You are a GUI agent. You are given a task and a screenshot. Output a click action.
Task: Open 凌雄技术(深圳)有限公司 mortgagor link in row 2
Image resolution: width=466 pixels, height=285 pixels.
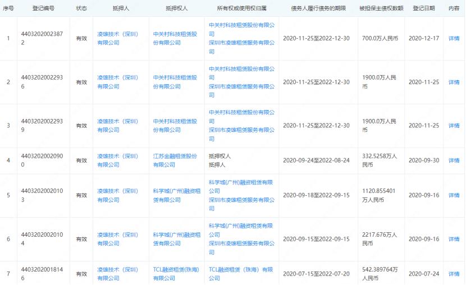[118, 82]
